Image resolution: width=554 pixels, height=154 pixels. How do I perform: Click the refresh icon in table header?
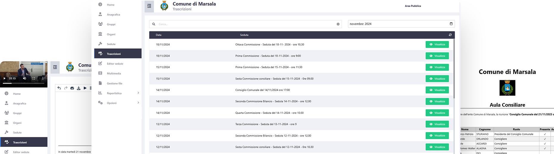450,35
